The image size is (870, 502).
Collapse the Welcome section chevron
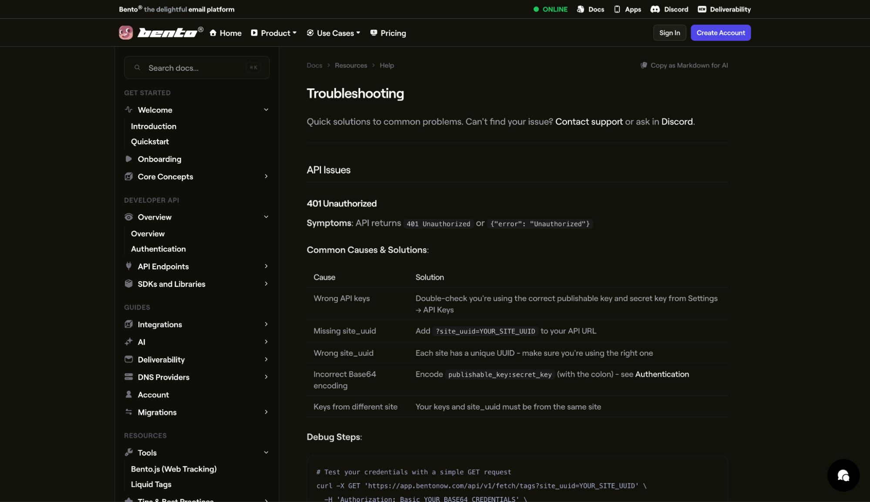(266, 110)
